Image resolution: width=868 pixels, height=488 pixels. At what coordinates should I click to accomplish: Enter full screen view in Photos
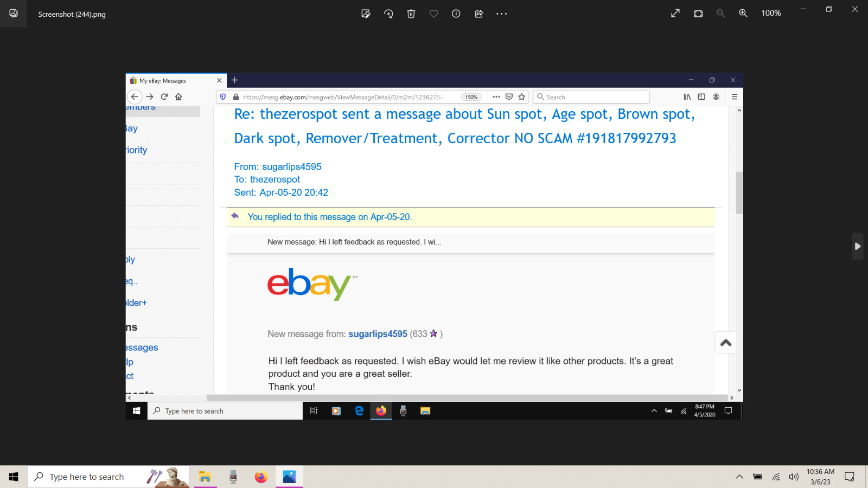(x=675, y=14)
